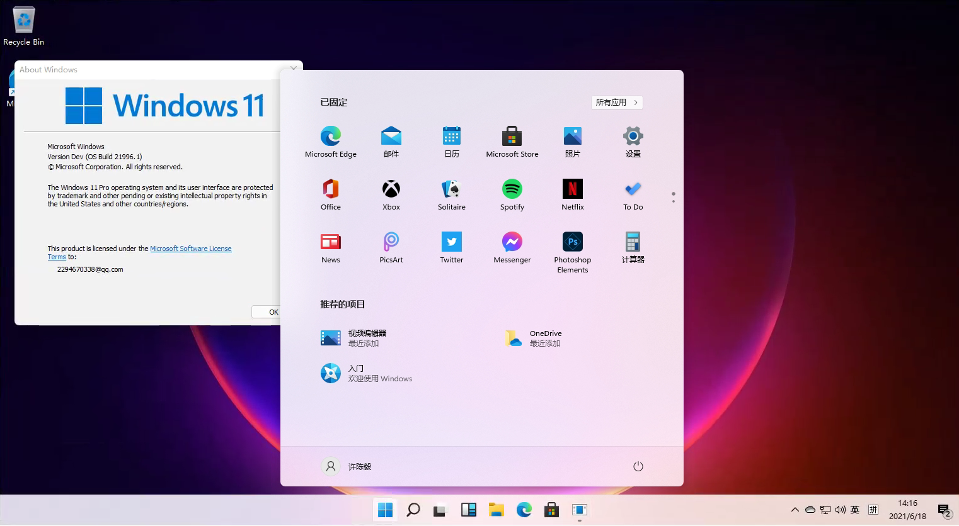The image size is (959, 526).
Task: Open the power options button
Action: click(x=638, y=466)
